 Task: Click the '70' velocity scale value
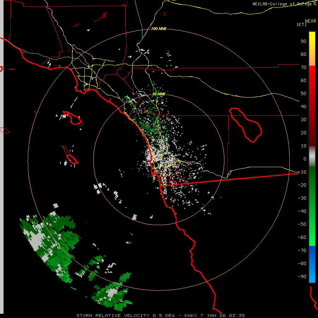pos(304,67)
